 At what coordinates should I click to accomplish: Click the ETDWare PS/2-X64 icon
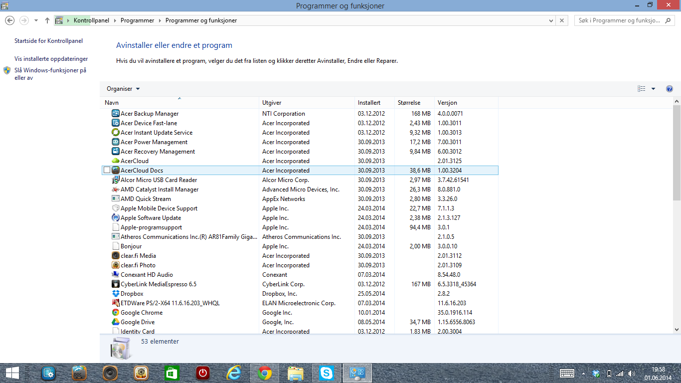tap(116, 303)
